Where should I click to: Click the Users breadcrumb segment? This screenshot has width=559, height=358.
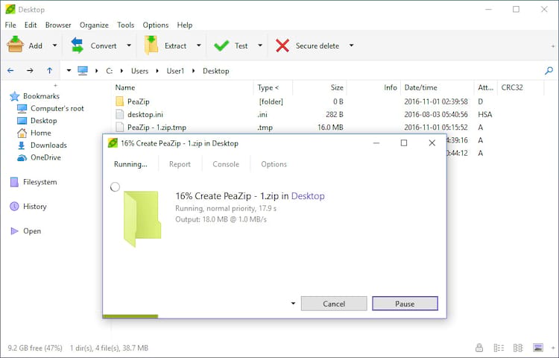click(139, 71)
